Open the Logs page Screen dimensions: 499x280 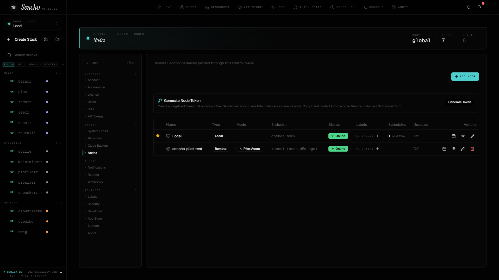click(x=278, y=7)
